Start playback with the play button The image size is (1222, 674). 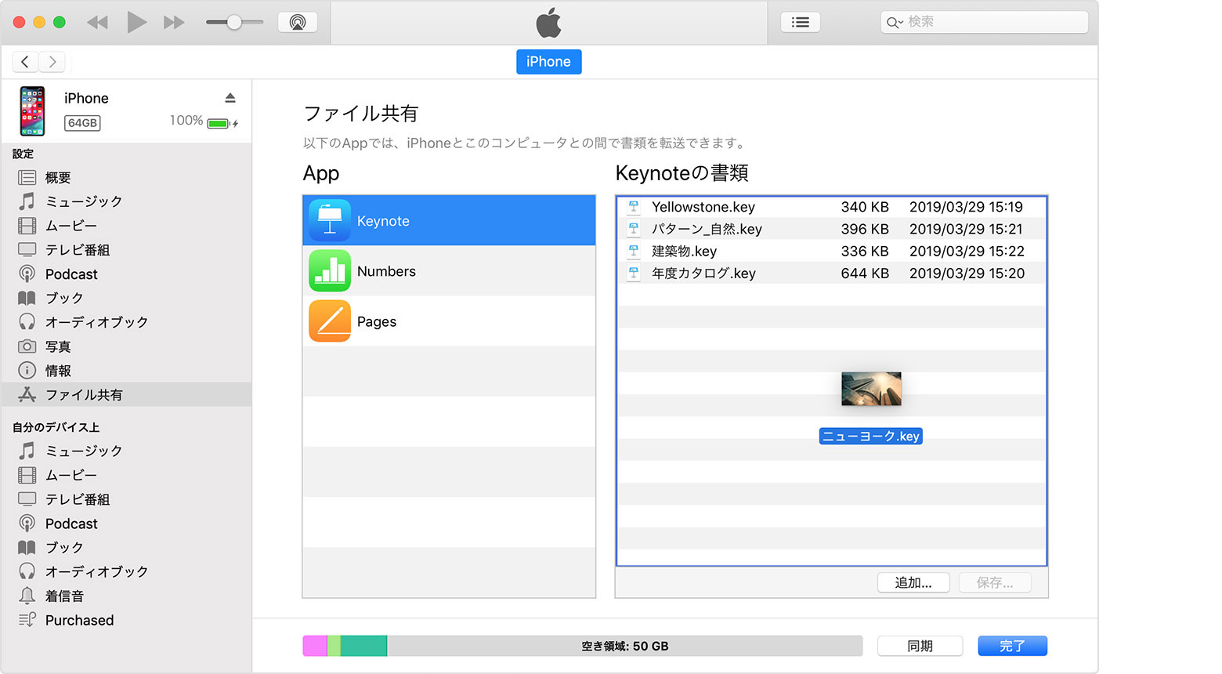(x=137, y=22)
